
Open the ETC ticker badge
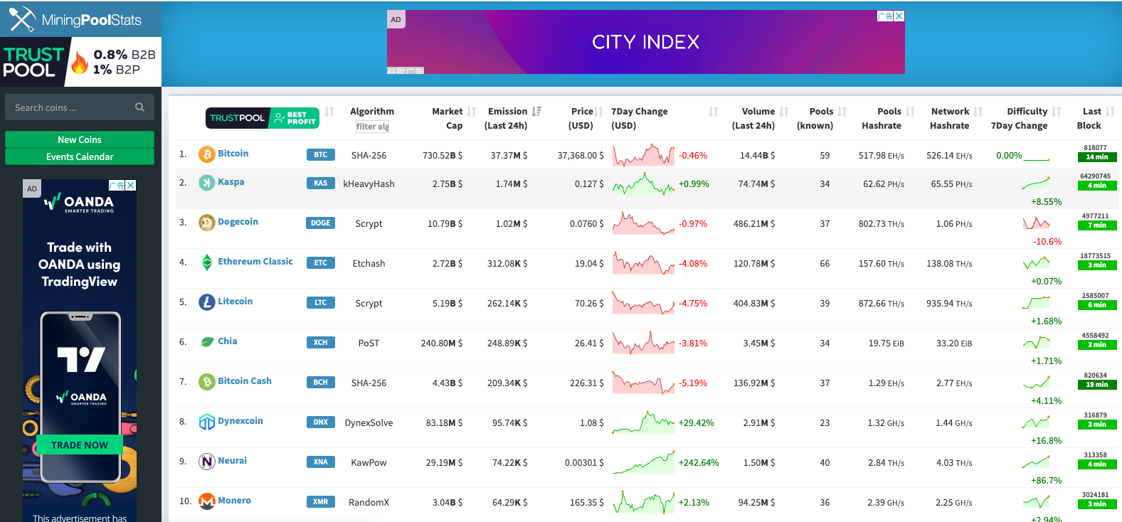point(320,262)
